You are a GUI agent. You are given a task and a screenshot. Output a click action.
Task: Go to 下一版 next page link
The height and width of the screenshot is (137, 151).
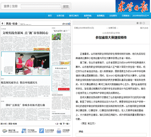pos(66,124)
